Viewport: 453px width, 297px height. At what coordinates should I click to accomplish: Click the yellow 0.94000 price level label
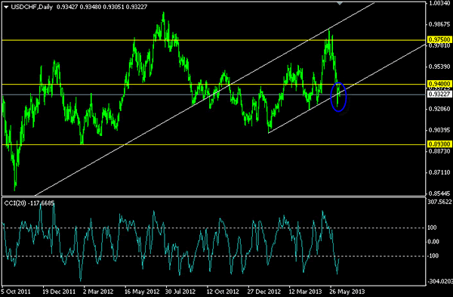pos(439,84)
